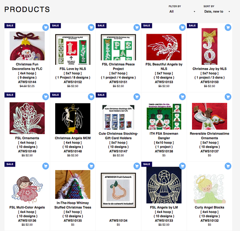
Task: Open Cute Christmas Stocking Gift Card Holders link
Action: click(118, 136)
